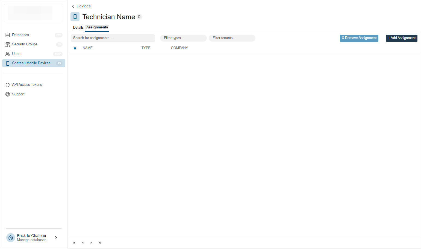Switch to the Details tab
This screenshot has width=421, height=249.
78,28
